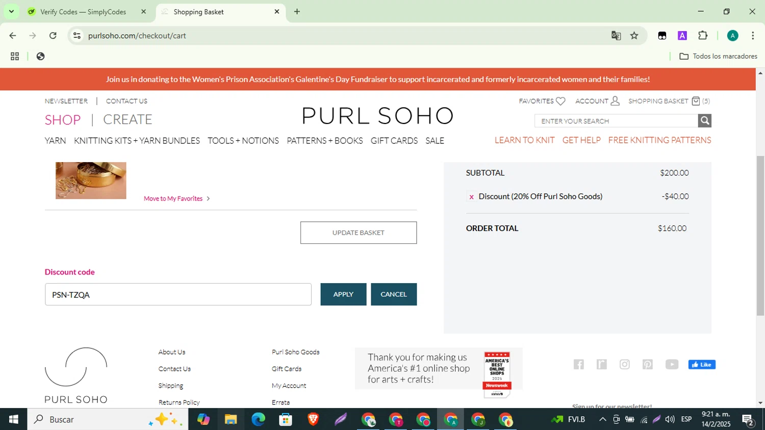The width and height of the screenshot is (765, 430).
Task: Show hidden system tray icons chevron
Action: click(603, 419)
